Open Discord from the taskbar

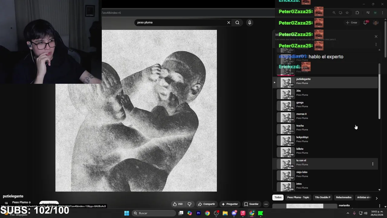click(x=234, y=213)
